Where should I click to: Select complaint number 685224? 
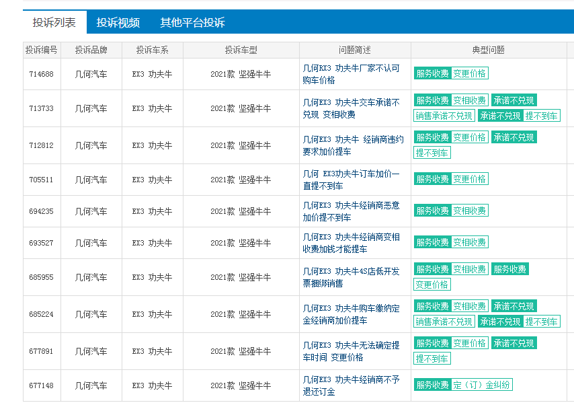click(42, 314)
